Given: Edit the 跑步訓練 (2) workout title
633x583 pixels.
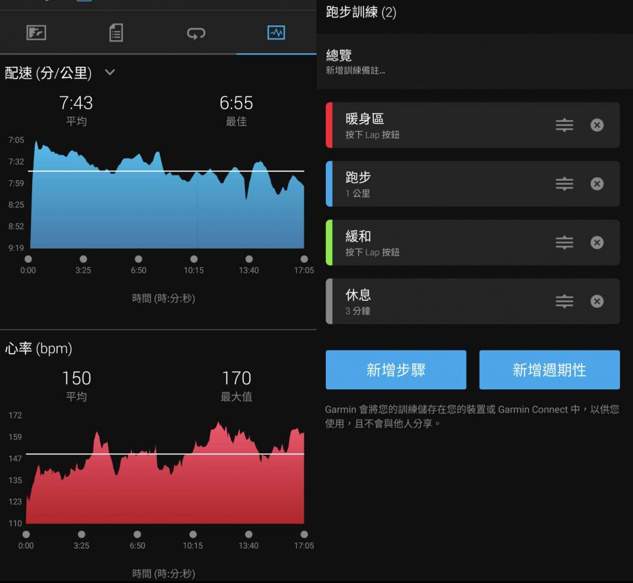Looking at the screenshot, I should pyautogui.click(x=361, y=12).
